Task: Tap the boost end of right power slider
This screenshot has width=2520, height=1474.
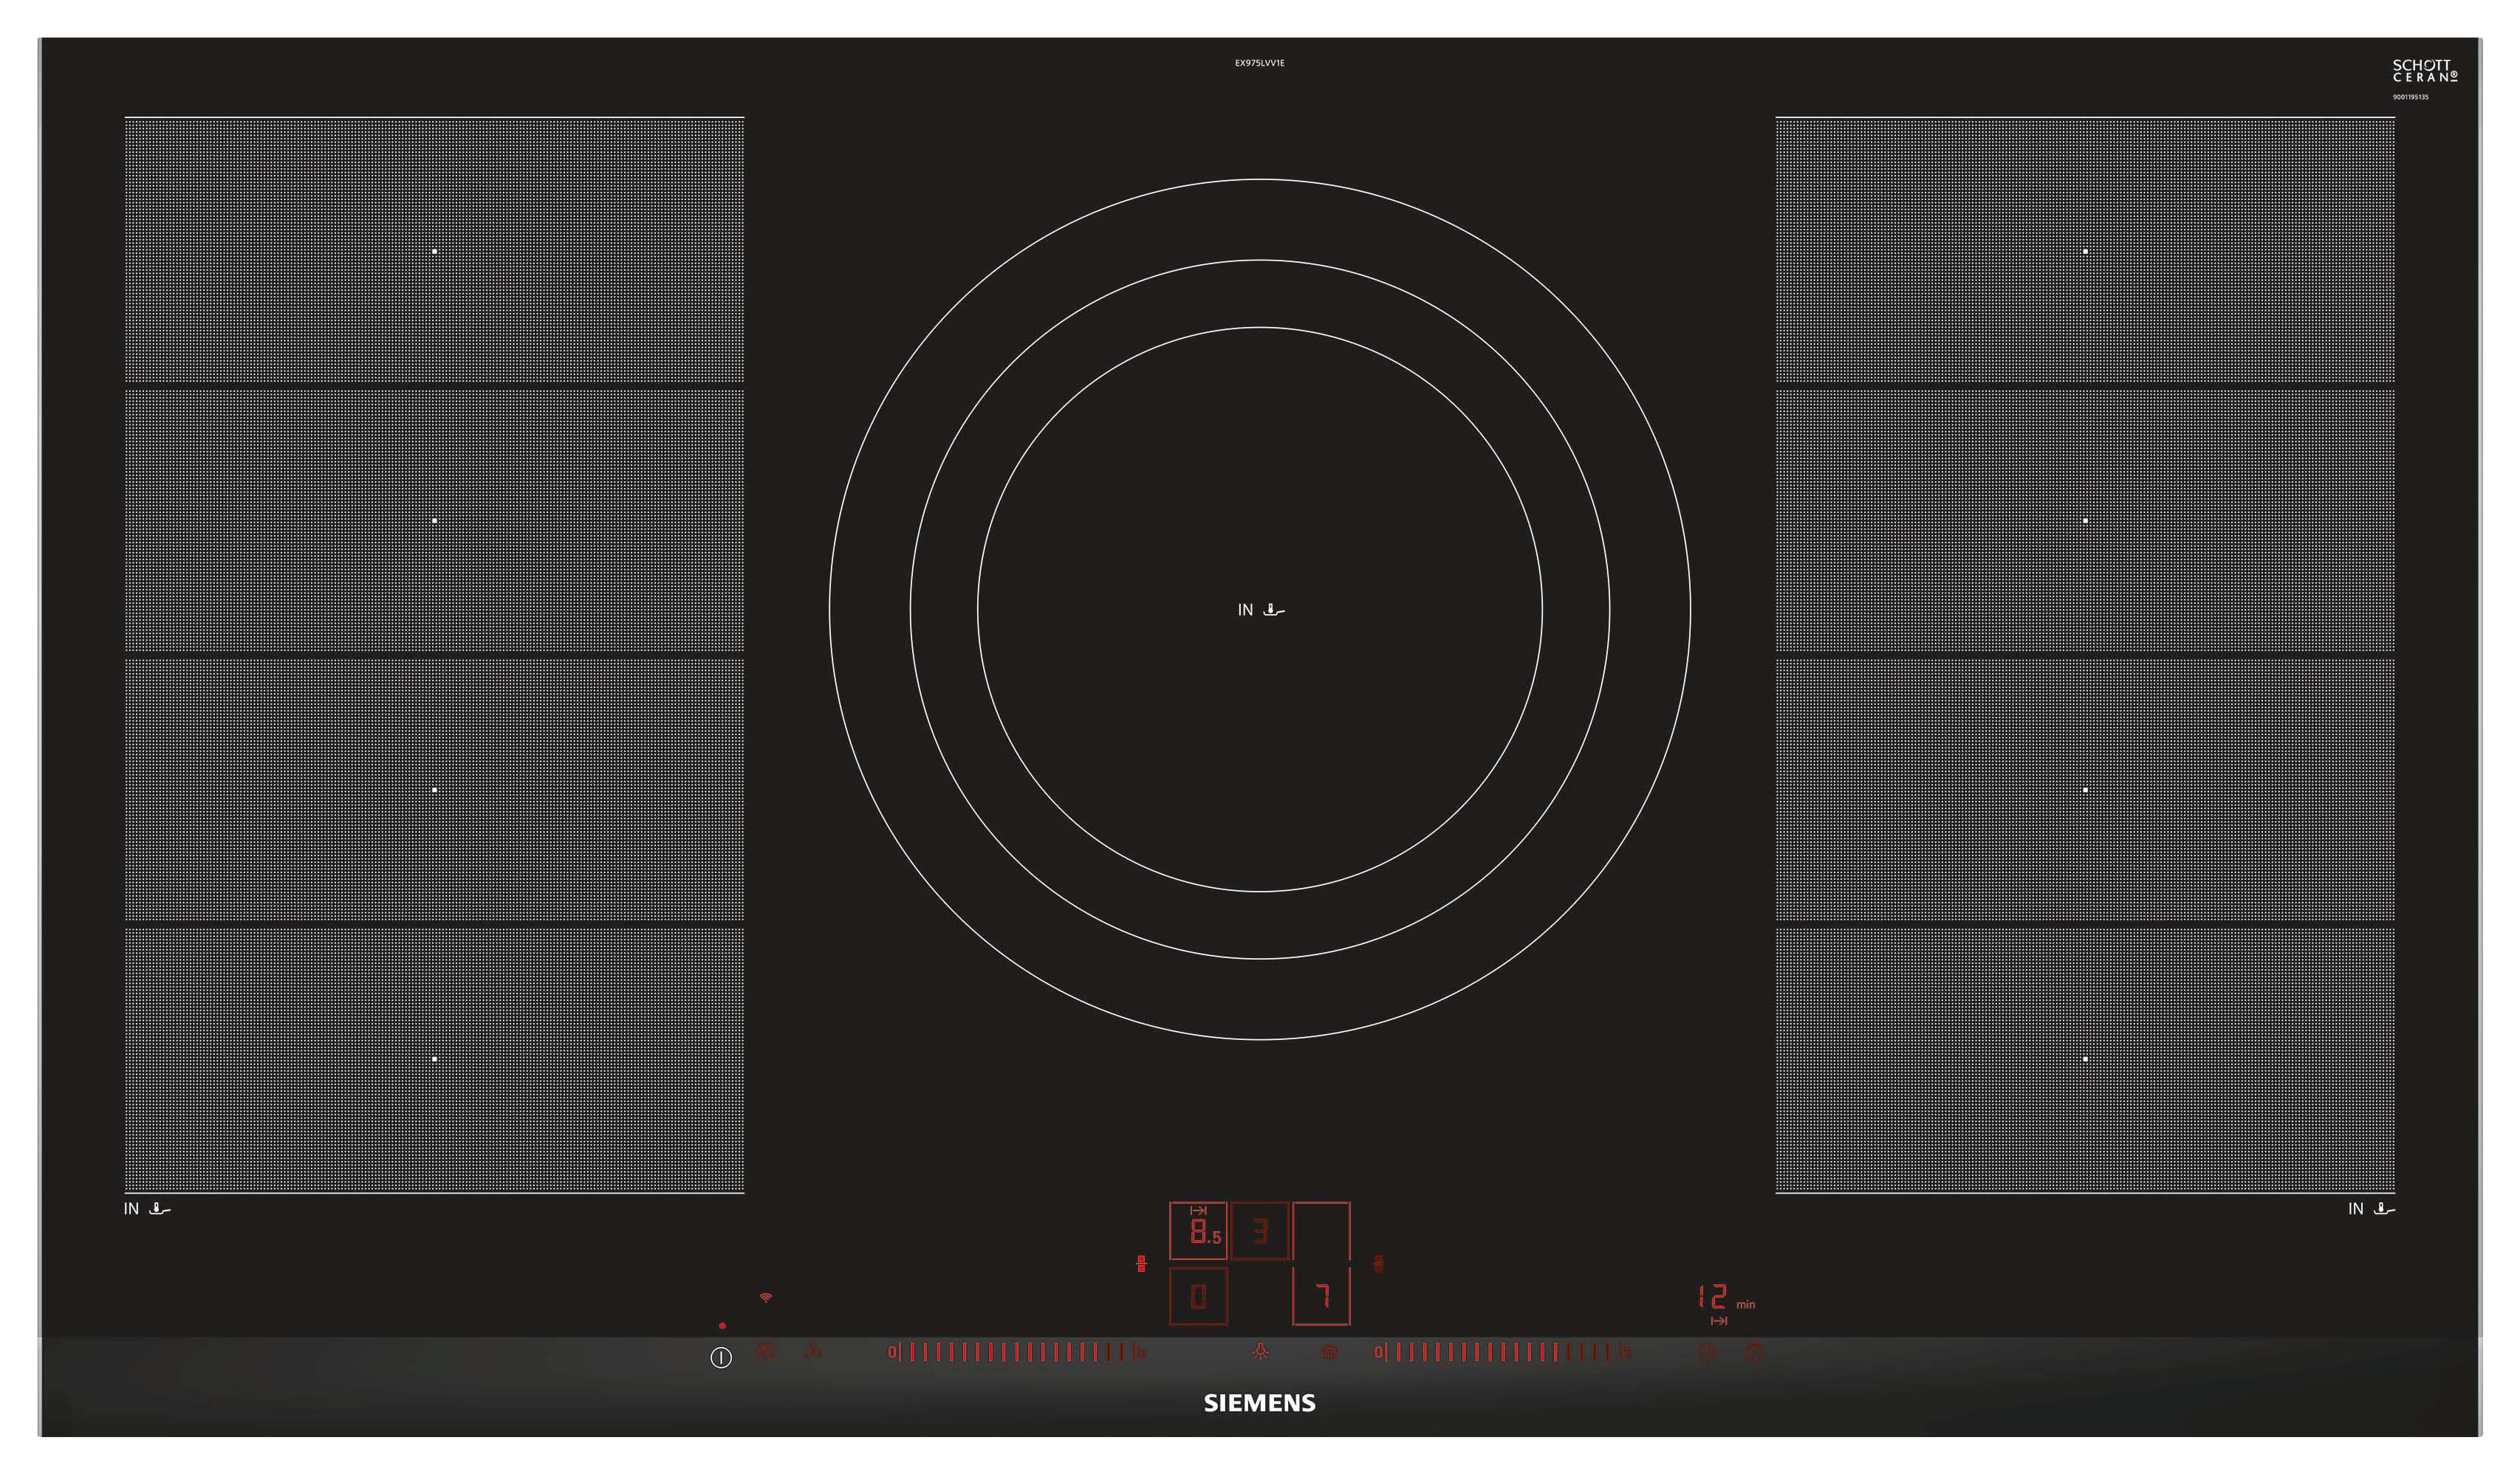Action: [1627, 1353]
